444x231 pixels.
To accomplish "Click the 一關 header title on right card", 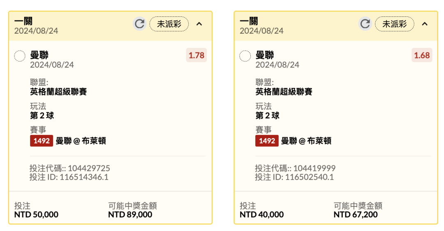I will pos(249,21).
